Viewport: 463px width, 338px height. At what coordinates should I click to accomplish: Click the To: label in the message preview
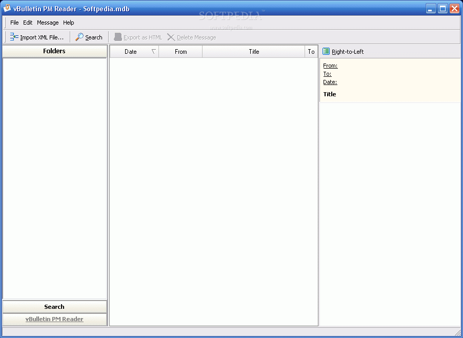click(x=327, y=74)
